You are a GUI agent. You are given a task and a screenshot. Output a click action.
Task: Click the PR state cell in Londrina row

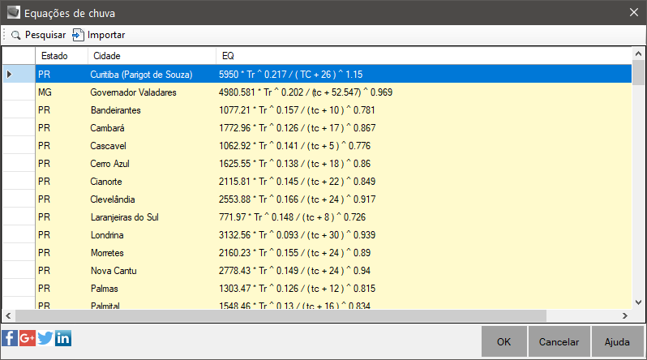62,234
